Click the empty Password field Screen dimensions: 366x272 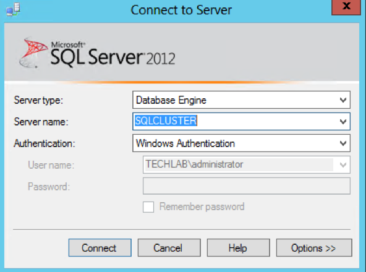pos(247,186)
